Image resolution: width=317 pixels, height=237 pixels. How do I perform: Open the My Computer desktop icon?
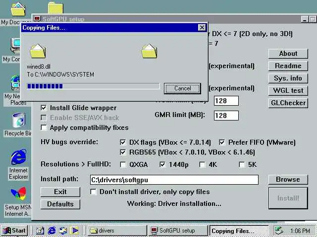[x=16, y=46]
